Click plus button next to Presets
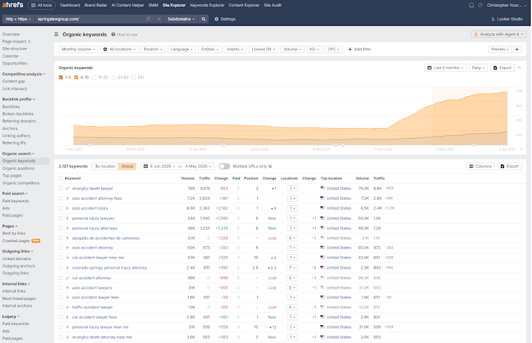 click(517, 50)
